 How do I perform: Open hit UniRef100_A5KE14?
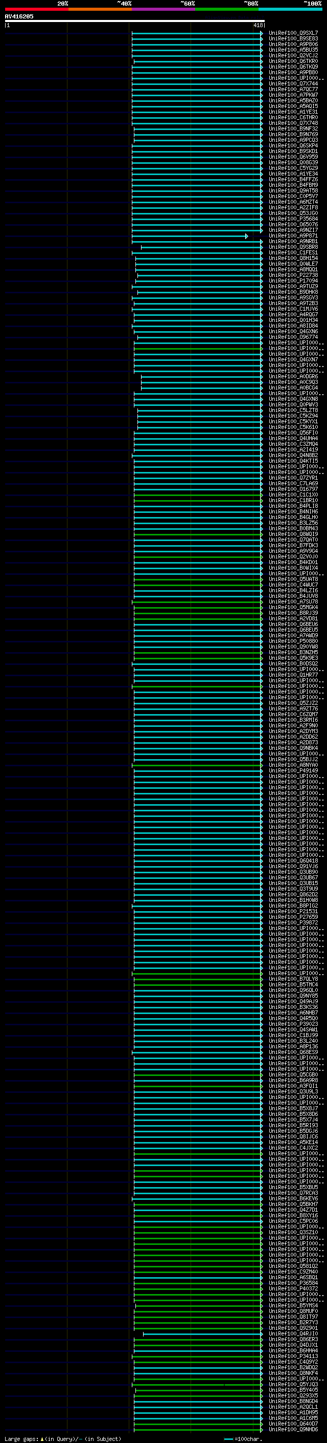(x=293, y=1142)
